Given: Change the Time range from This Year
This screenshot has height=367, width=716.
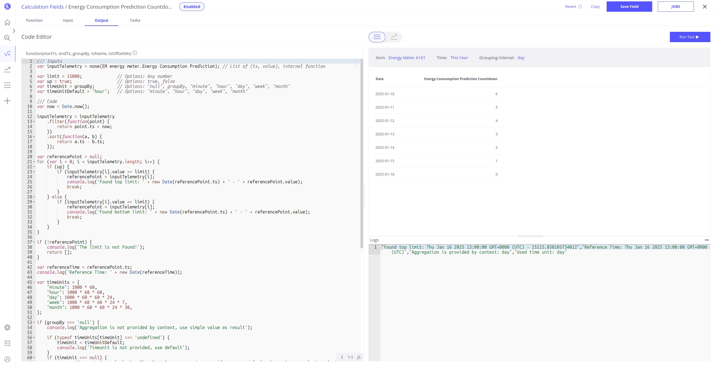Looking at the screenshot, I should (x=459, y=58).
